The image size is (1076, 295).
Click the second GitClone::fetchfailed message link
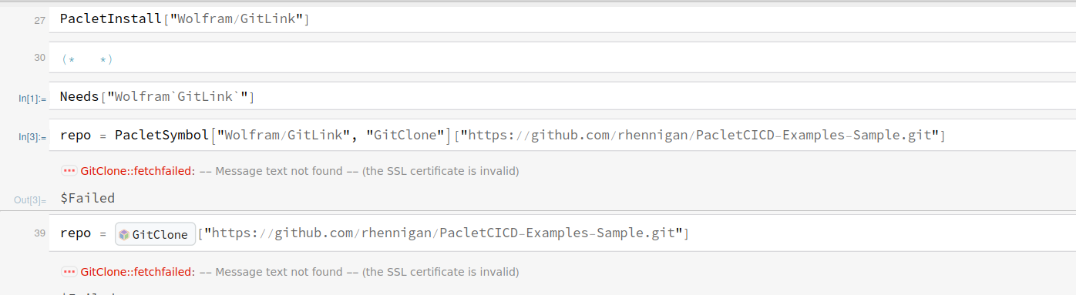(x=137, y=272)
